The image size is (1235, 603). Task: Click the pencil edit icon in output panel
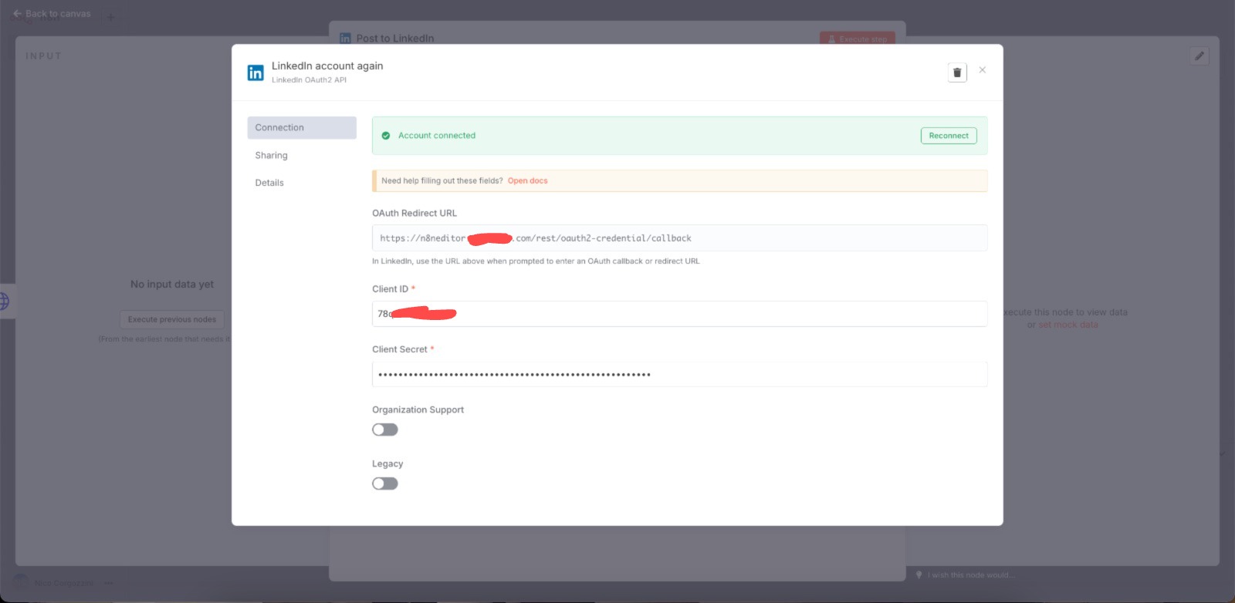pos(1199,56)
